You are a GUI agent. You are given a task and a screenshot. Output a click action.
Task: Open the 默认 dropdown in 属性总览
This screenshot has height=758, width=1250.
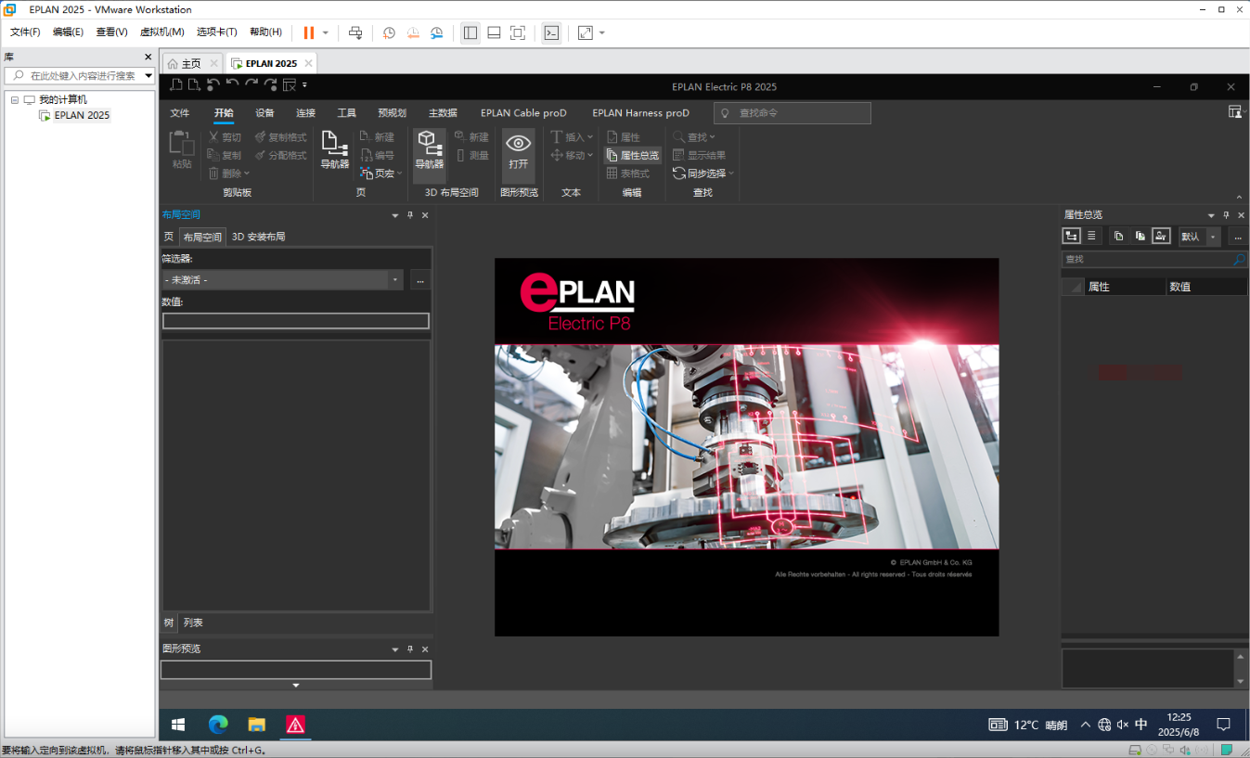(1212, 237)
